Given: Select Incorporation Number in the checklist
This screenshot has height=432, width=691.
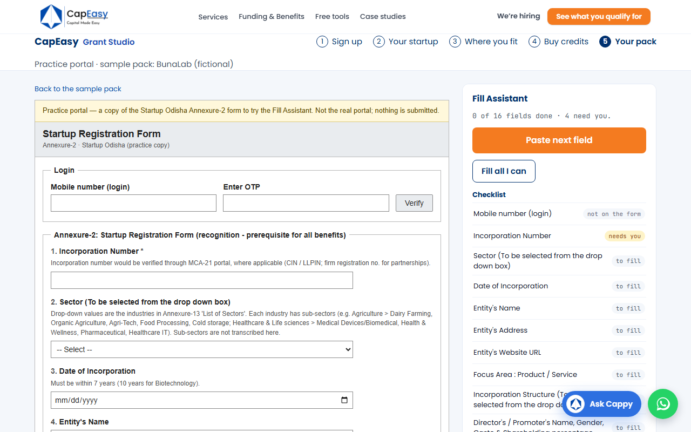Looking at the screenshot, I should click(x=559, y=236).
